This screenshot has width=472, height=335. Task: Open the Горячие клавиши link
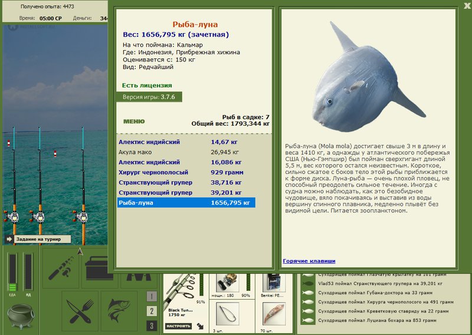point(309,261)
